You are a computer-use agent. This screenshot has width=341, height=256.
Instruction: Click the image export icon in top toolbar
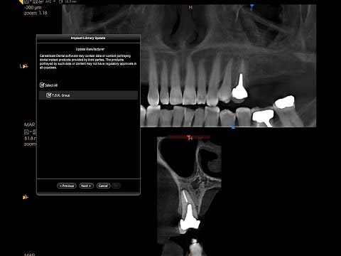pyautogui.click(x=41, y=1)
